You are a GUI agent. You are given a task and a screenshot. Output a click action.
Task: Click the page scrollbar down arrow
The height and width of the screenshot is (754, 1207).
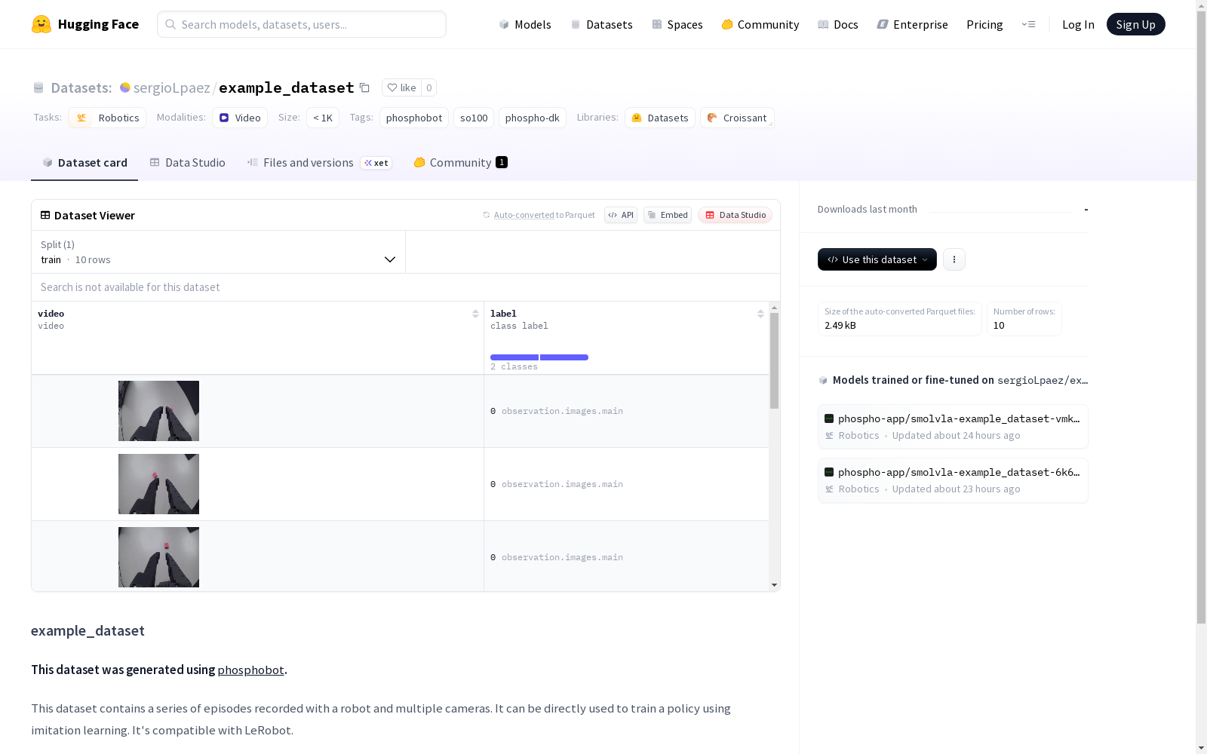coord(1201,748)
